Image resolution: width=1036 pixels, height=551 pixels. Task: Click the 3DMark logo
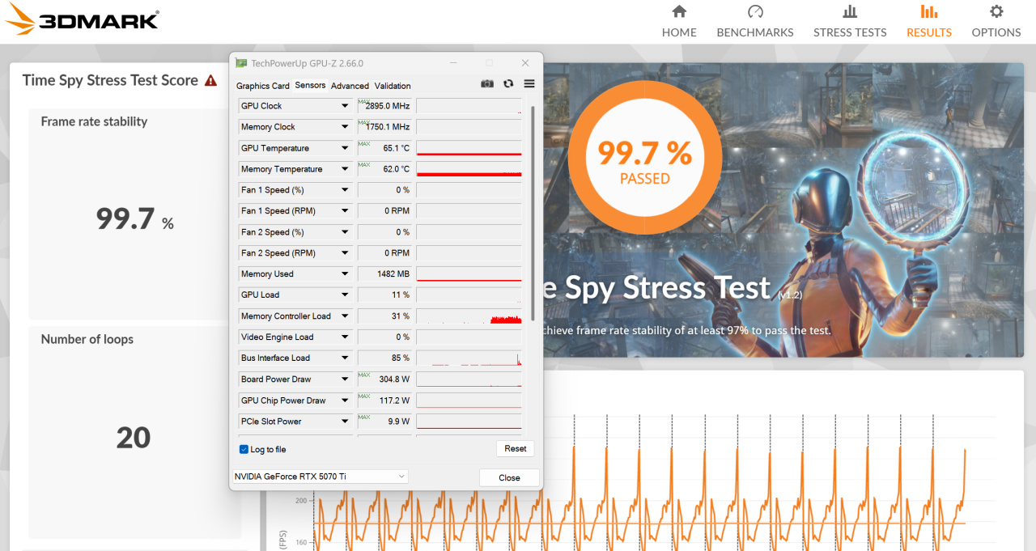pos(82,20)
